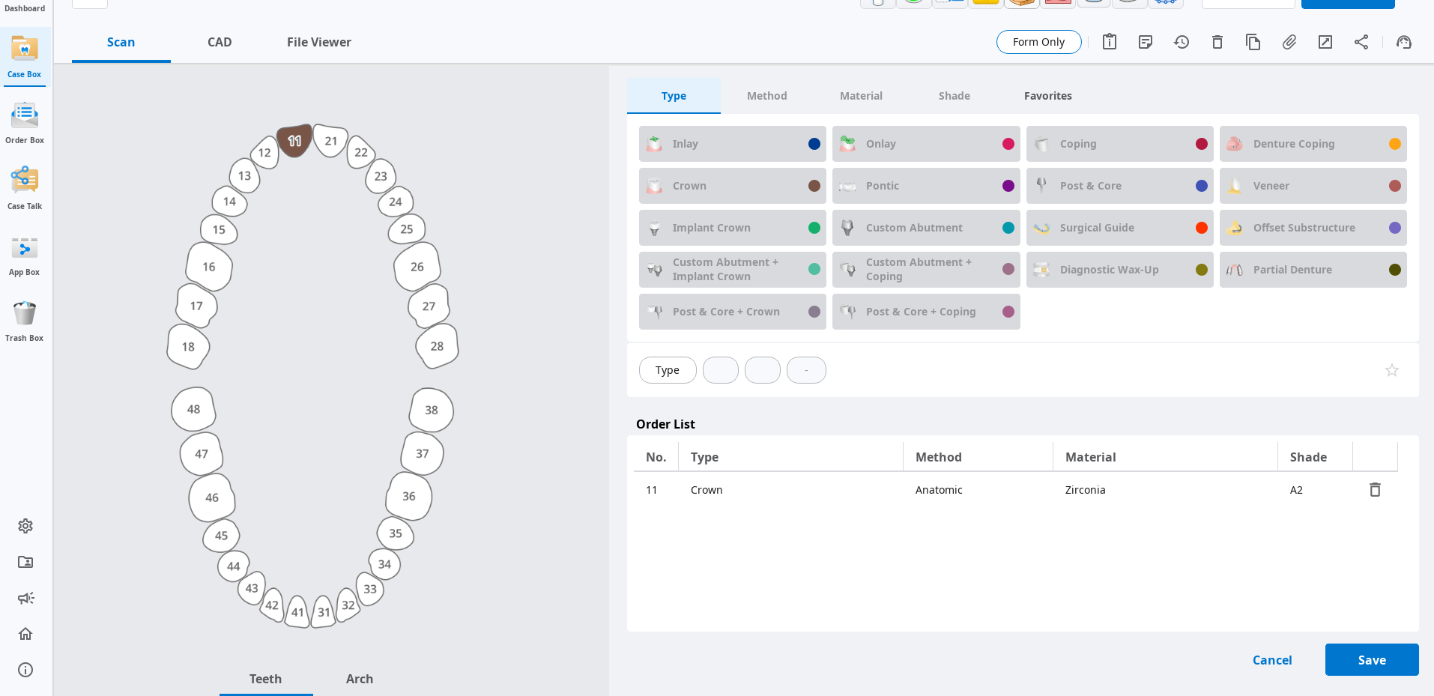Open the Material tab

[x=861, y=96]
